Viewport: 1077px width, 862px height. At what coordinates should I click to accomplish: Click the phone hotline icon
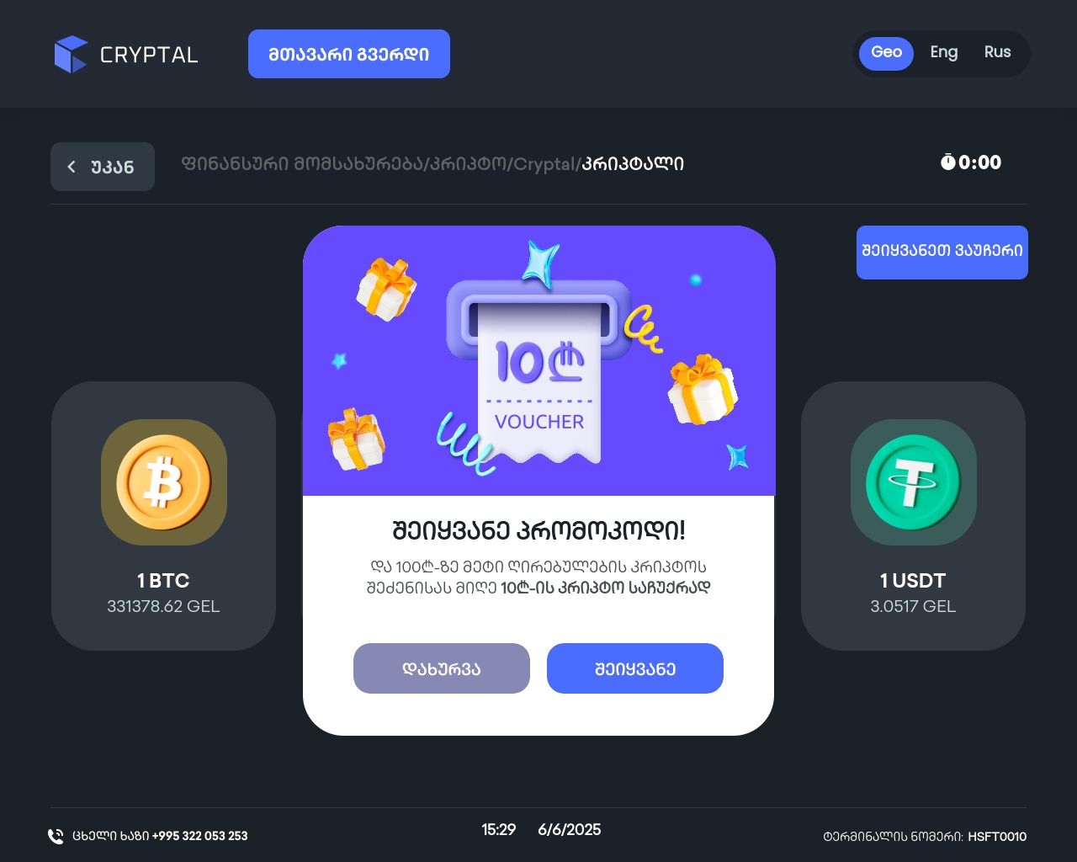coord(56,836)
